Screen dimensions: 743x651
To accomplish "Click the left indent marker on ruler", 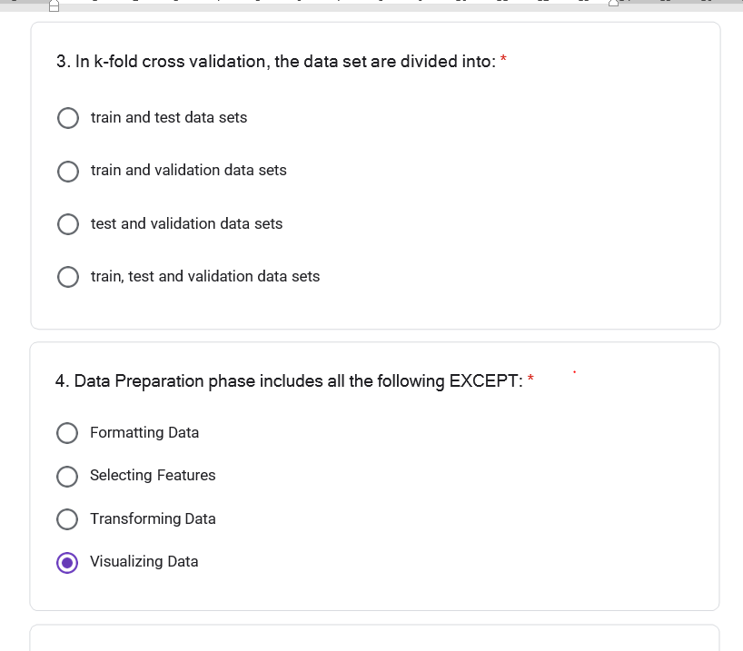I will click(54, 5).
